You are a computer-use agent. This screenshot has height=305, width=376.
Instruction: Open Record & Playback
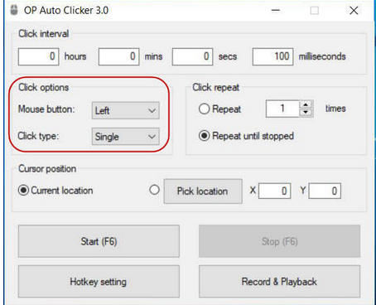(279, 282)
